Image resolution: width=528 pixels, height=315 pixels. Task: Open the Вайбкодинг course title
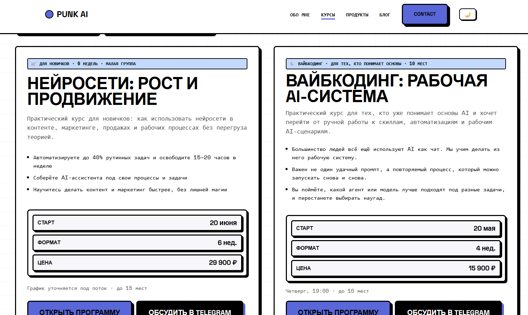386,88
